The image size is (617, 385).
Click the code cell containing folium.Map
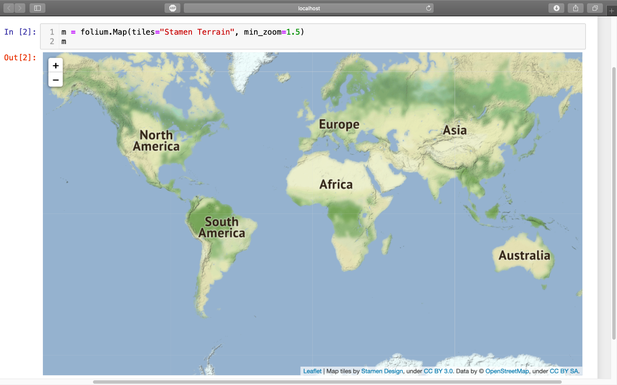pyautogui.click(x=313, y=36)
